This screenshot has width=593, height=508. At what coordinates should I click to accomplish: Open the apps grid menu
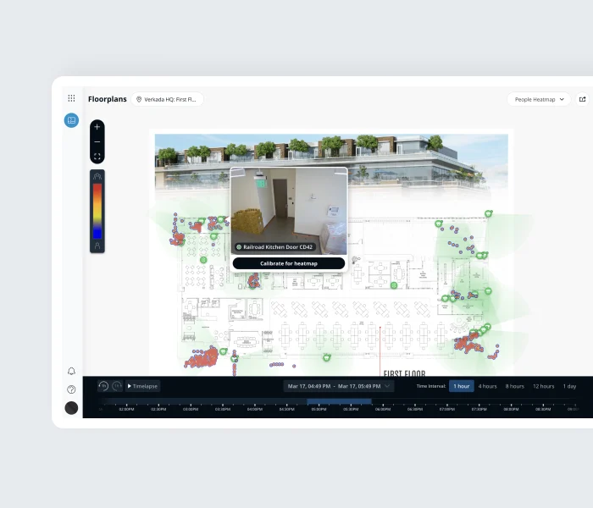pyautogui.click(x=71, y=98)
